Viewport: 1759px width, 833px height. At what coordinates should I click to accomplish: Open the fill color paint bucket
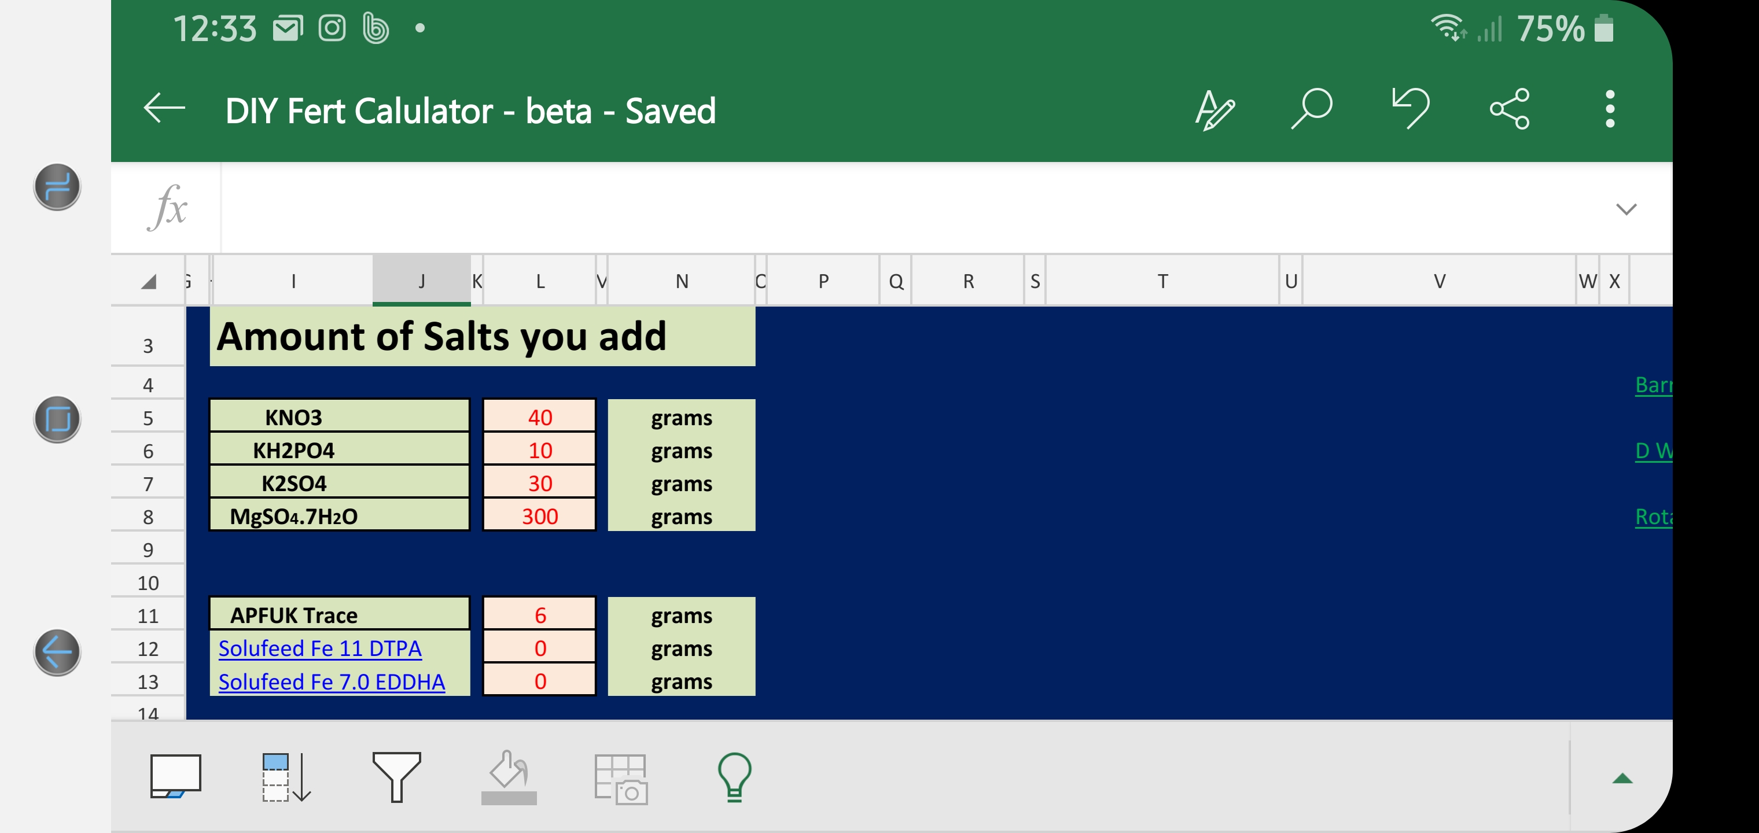click(x=509, y=777)
